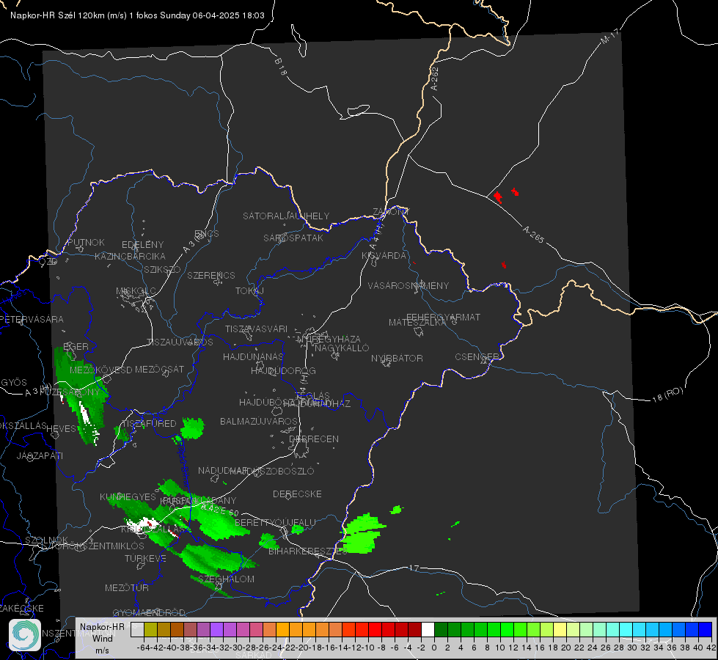Select the EGER city label
Screen dimensions: 718x660
click(76, 347)
